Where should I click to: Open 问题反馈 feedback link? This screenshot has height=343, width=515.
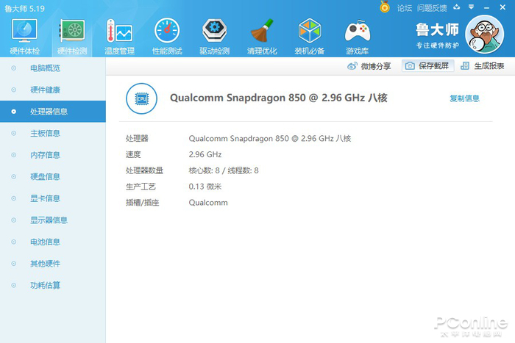point(432,8)
